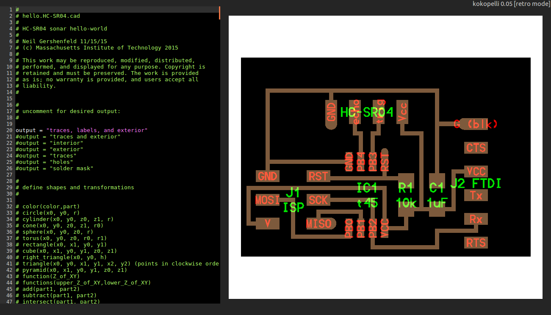Click the 'IC1' green chip label
Image resolution: width=551 pixels, height=315 pixels.
point(367,188)
